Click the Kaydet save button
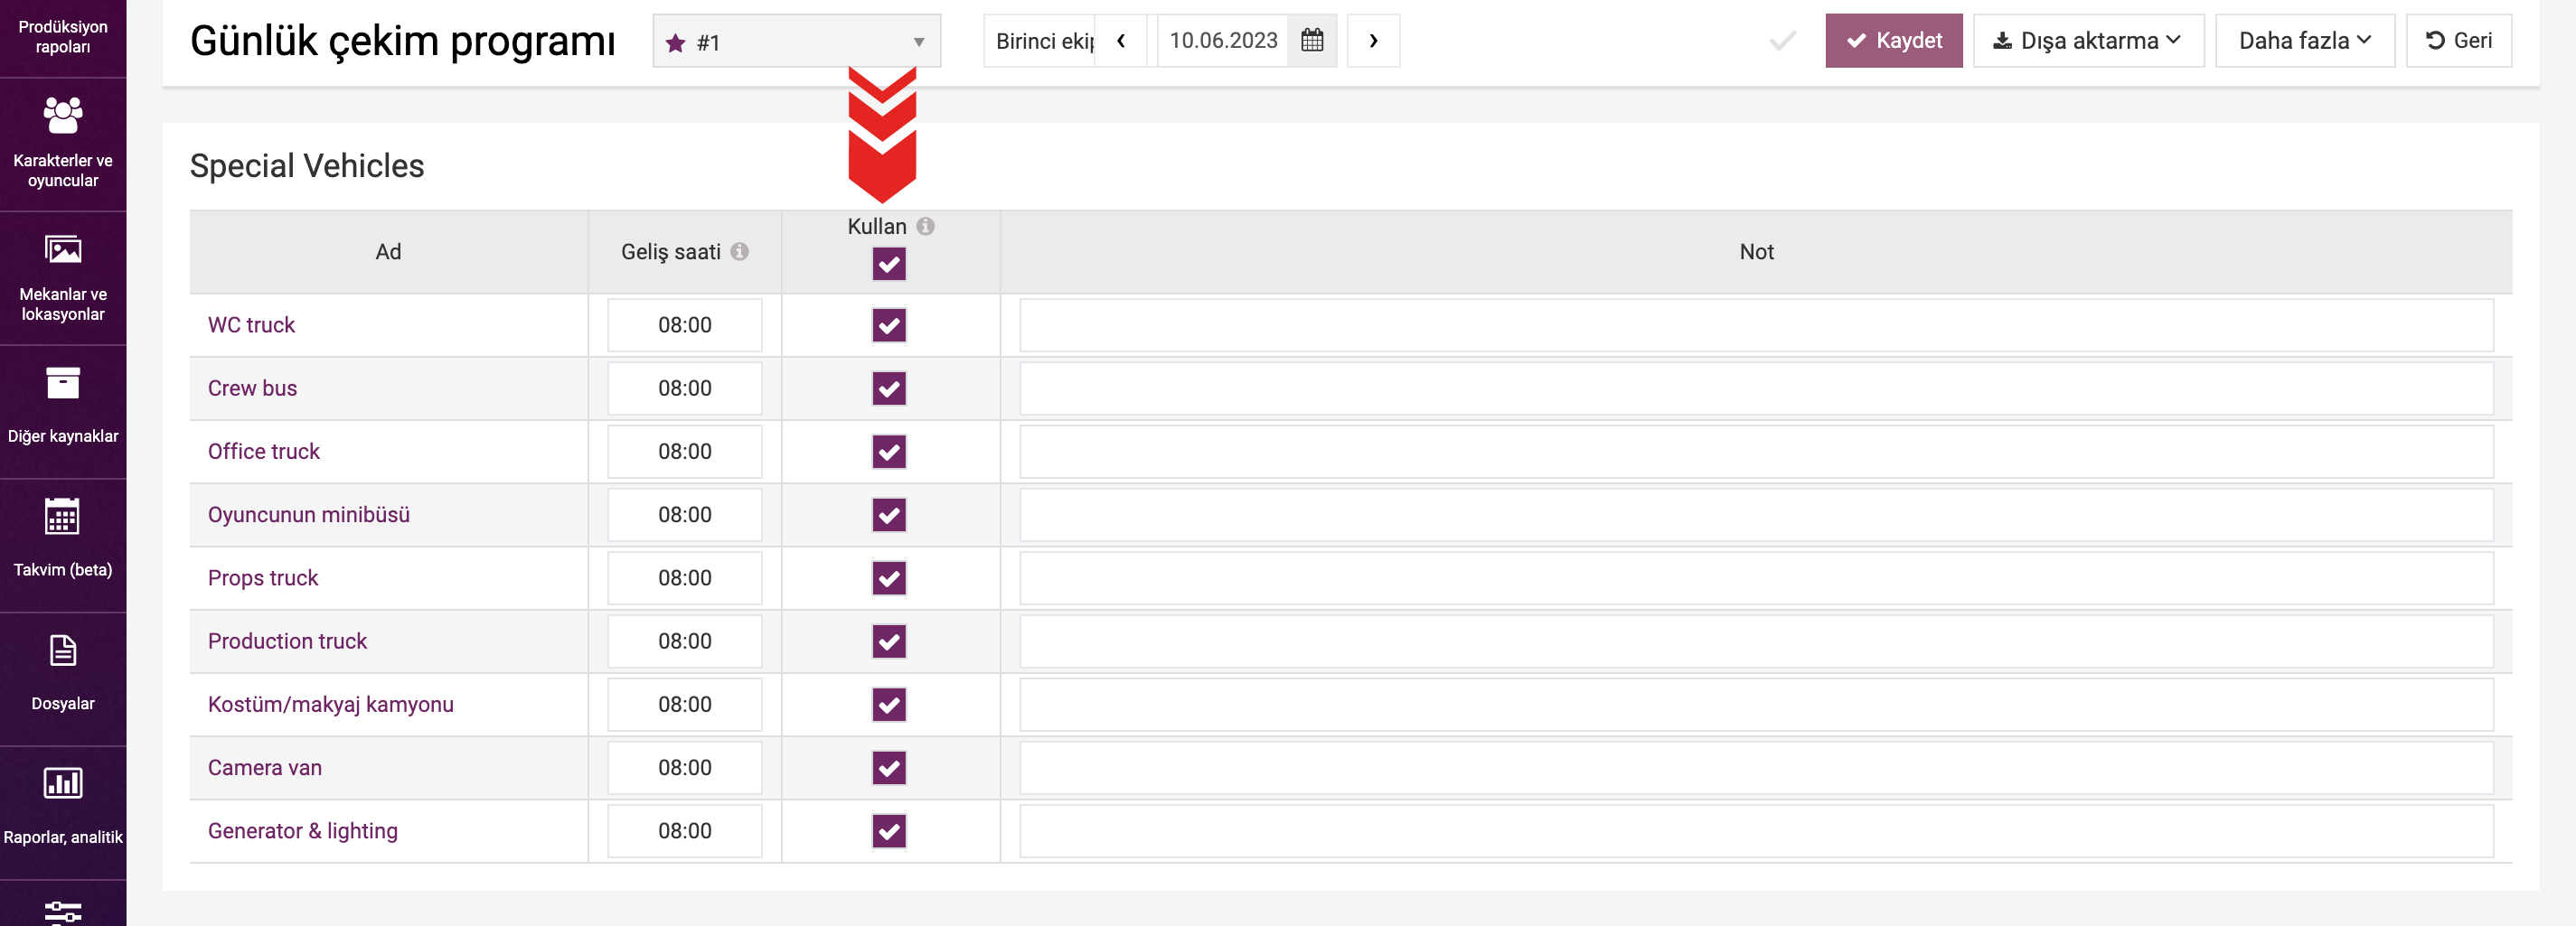The image size is (2576, 926). (x=1893, y=41)
